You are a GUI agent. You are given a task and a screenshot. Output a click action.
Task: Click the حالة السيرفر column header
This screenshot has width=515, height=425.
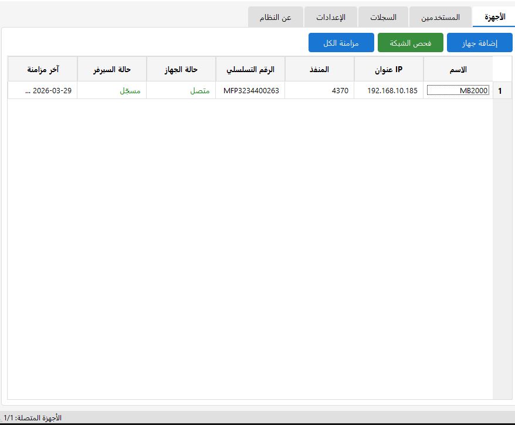click(x=111, y=69)
